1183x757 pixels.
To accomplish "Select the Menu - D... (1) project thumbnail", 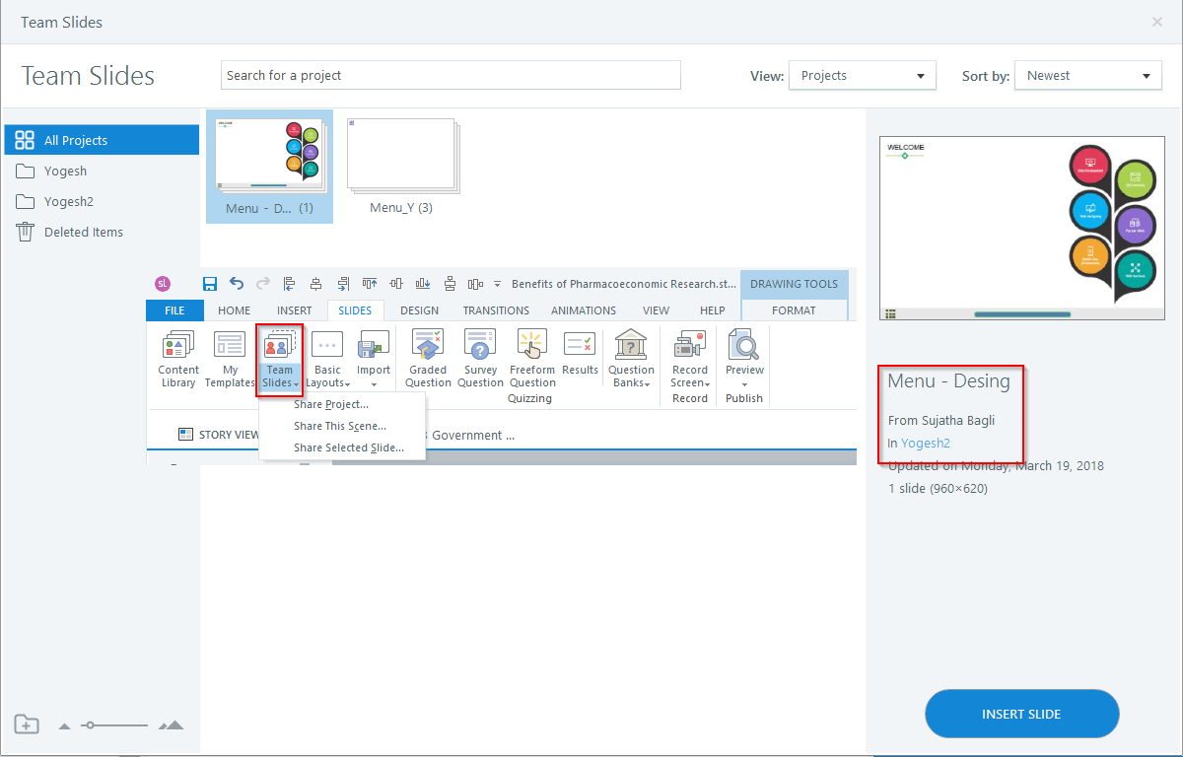I will click(269, 167).
